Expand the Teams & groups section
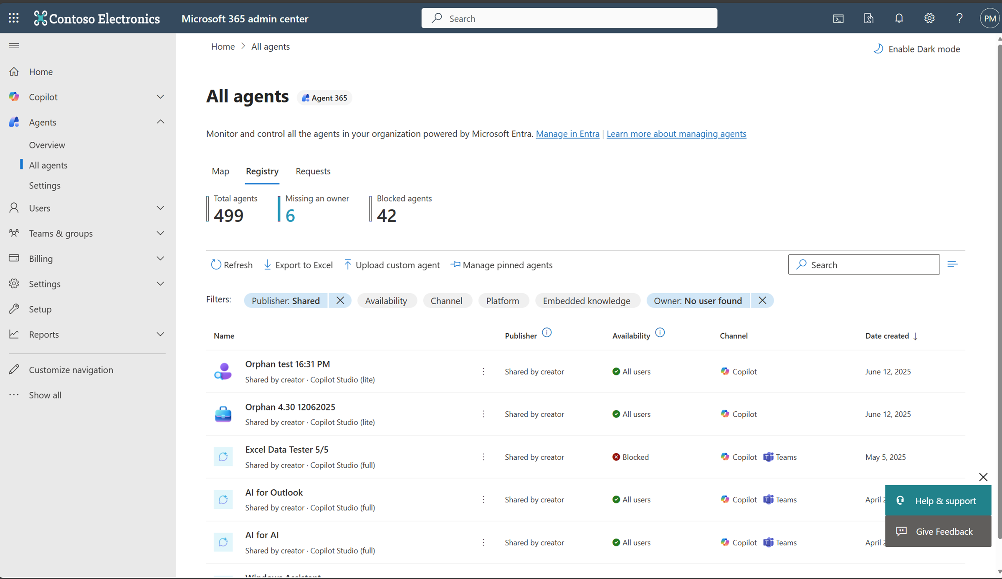This screenshot has height=579, width=1002. point(160,233)
